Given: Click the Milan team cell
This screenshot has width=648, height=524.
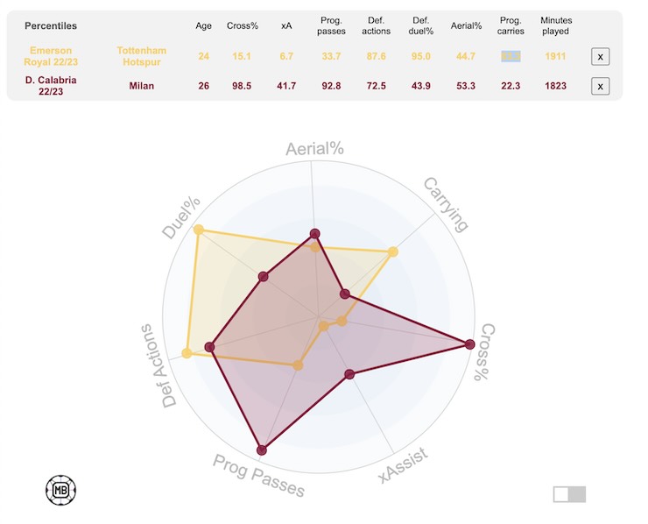Looking at the screenshot, I should pyautogui.click(x=142, y=86).
